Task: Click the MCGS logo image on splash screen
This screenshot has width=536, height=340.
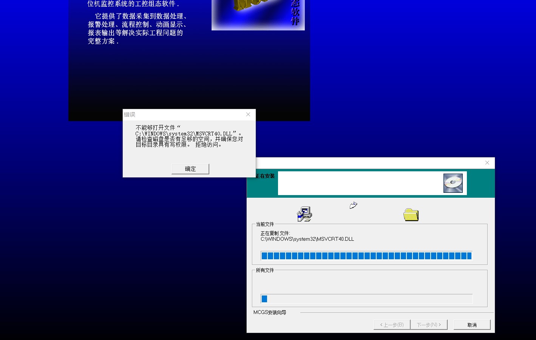Action: [x=258, y=14]
